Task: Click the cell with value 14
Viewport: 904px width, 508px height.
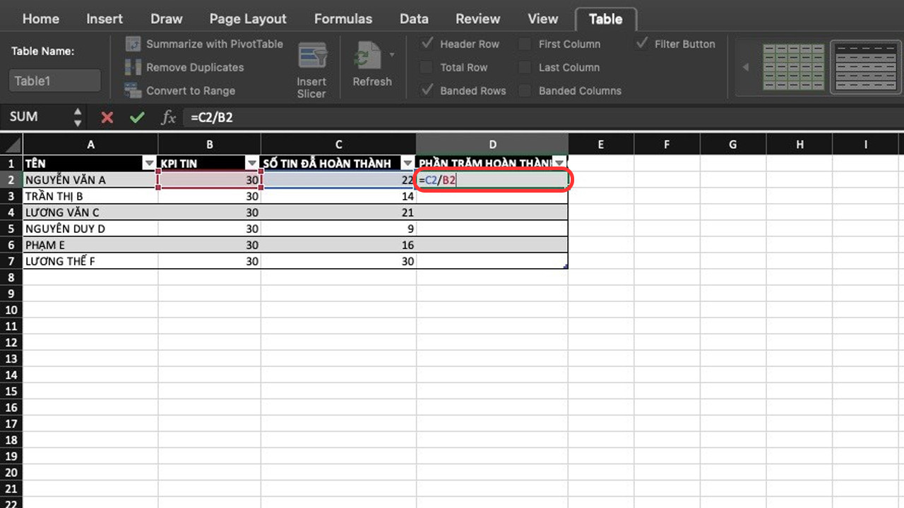Action: [x=338, y=195]
